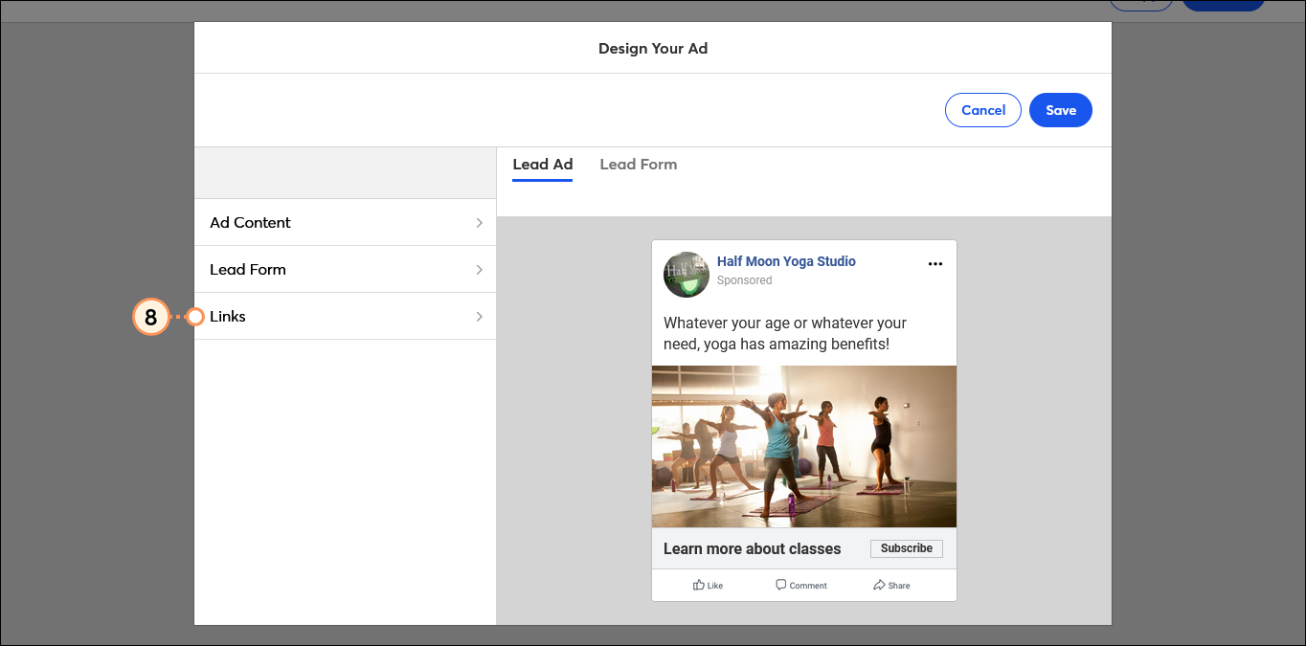
Task: Switch to the Lead Form tab
Action: [x=639, y=165]
